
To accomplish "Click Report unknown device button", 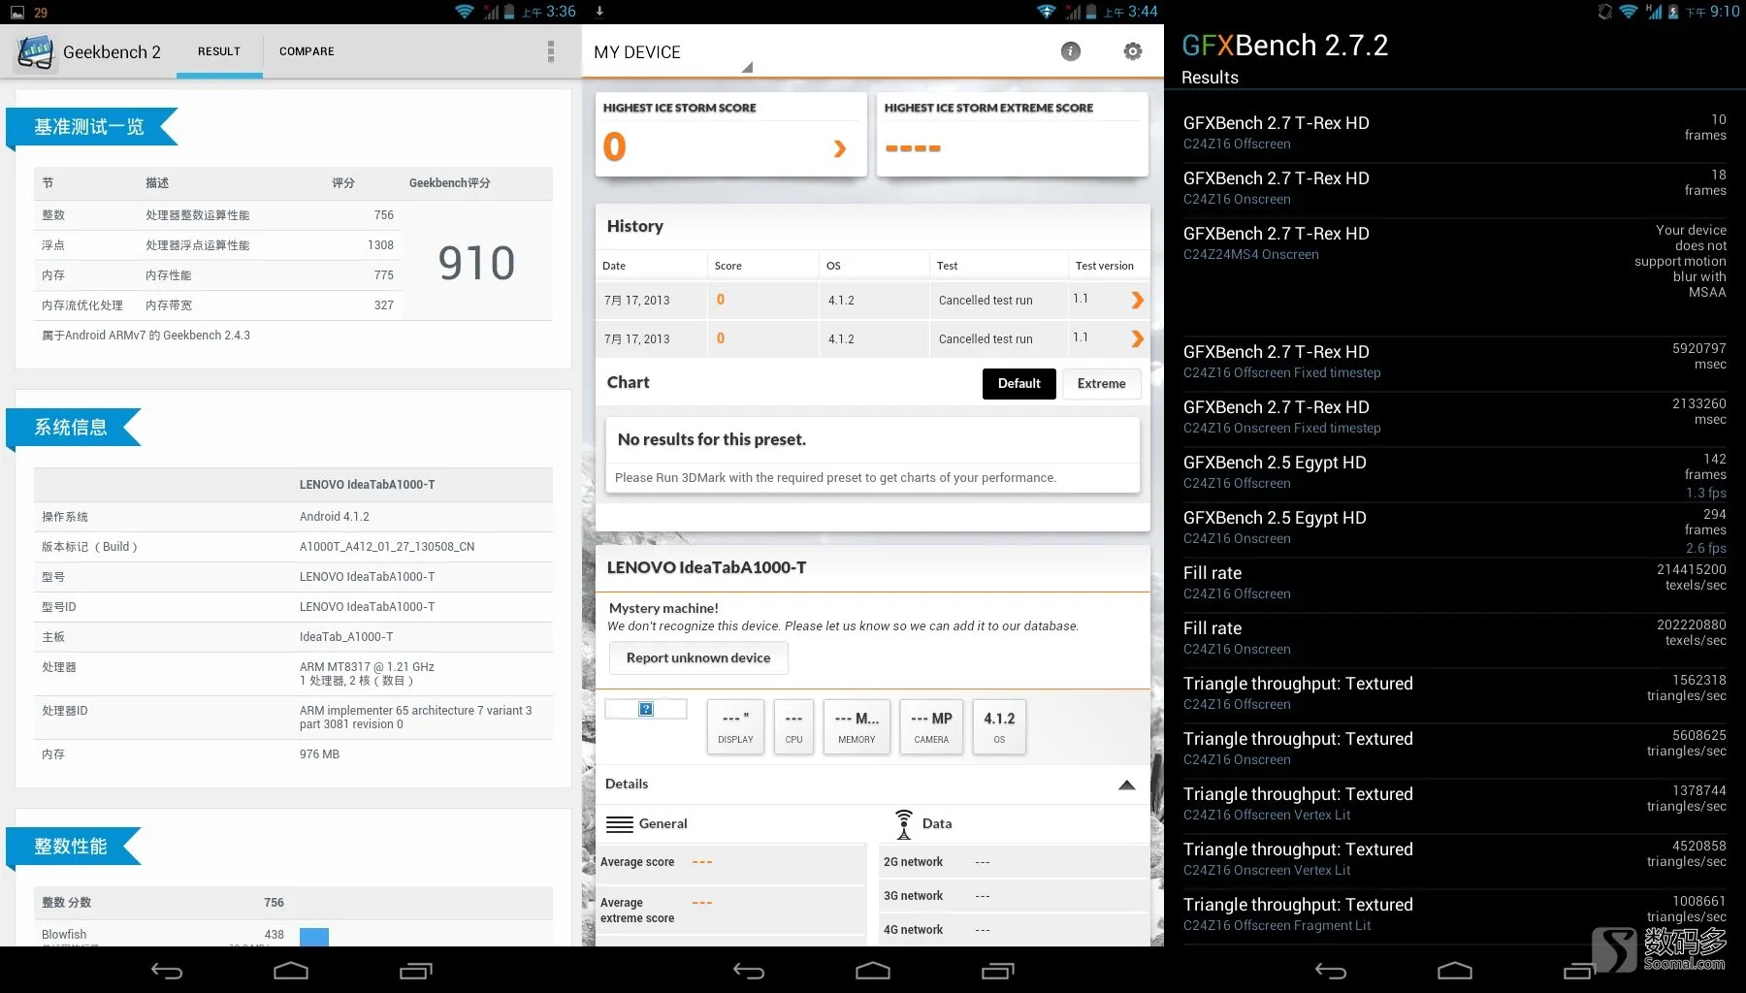I will pos(698,658).
